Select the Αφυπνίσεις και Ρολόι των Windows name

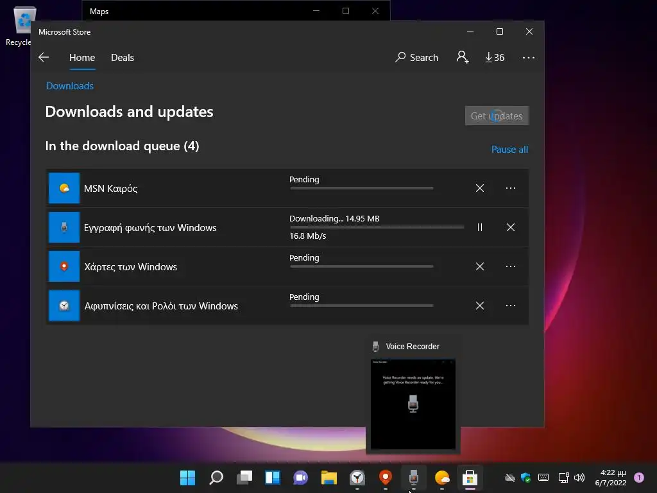(x=161, y=306)
